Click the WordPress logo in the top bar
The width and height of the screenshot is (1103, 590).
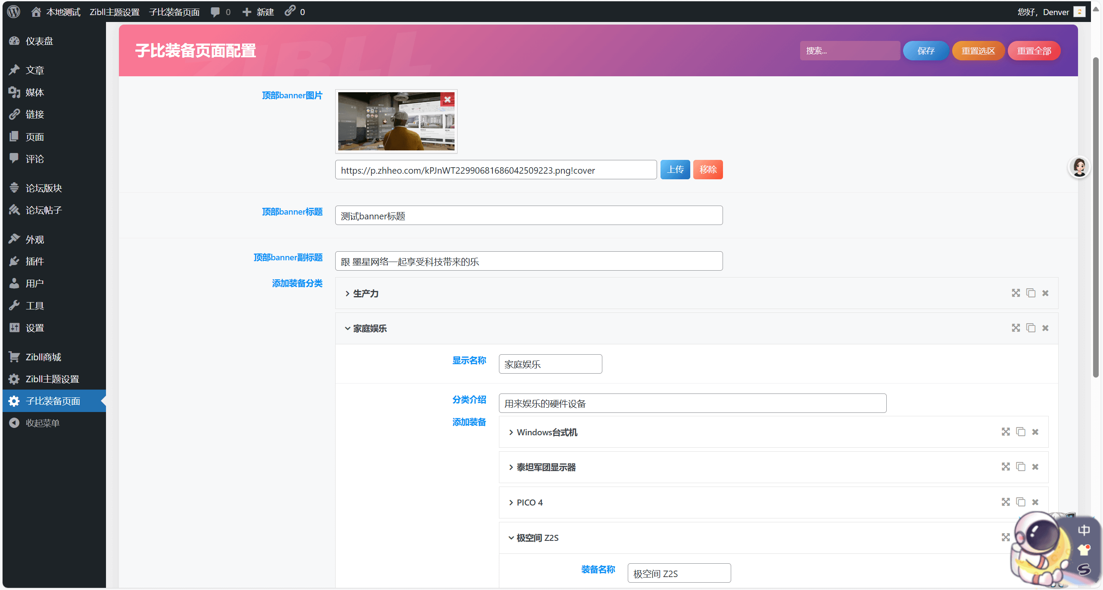pos(13,12)
